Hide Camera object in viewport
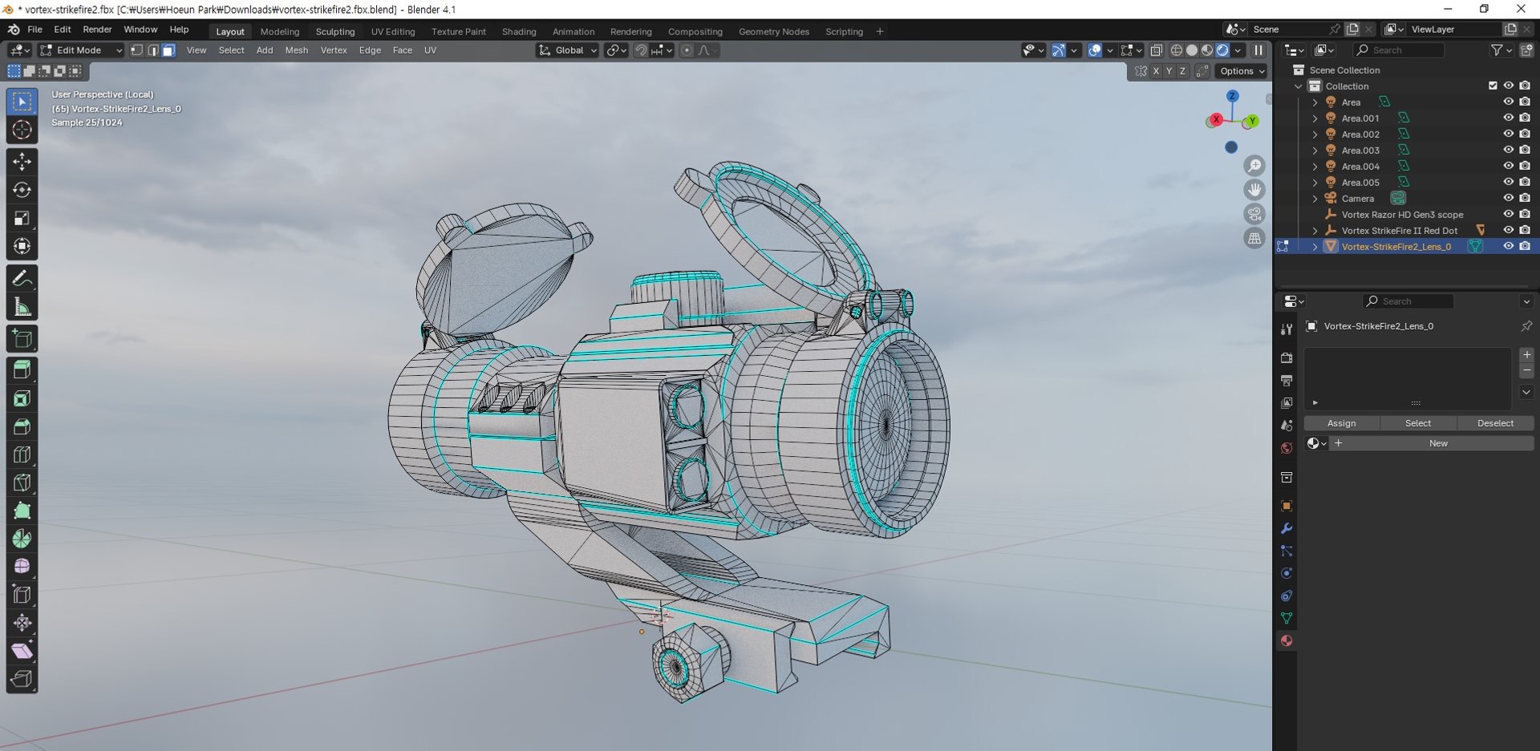This screenshot has width=1540, height=751. (1508, 198)
